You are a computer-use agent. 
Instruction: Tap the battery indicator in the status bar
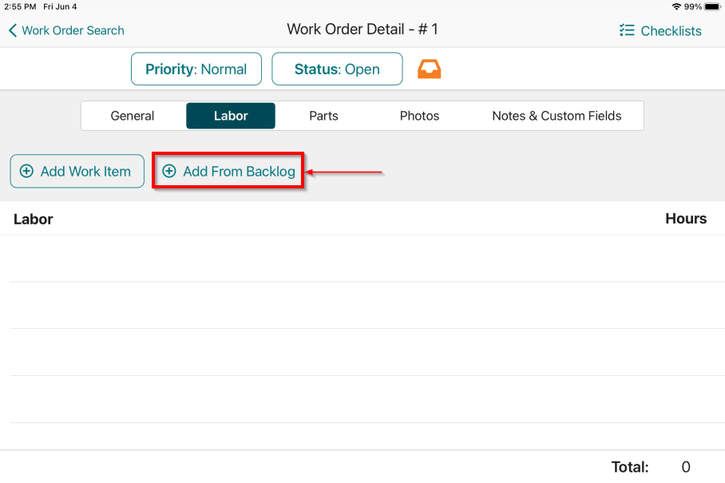click(x=713, y=6)
